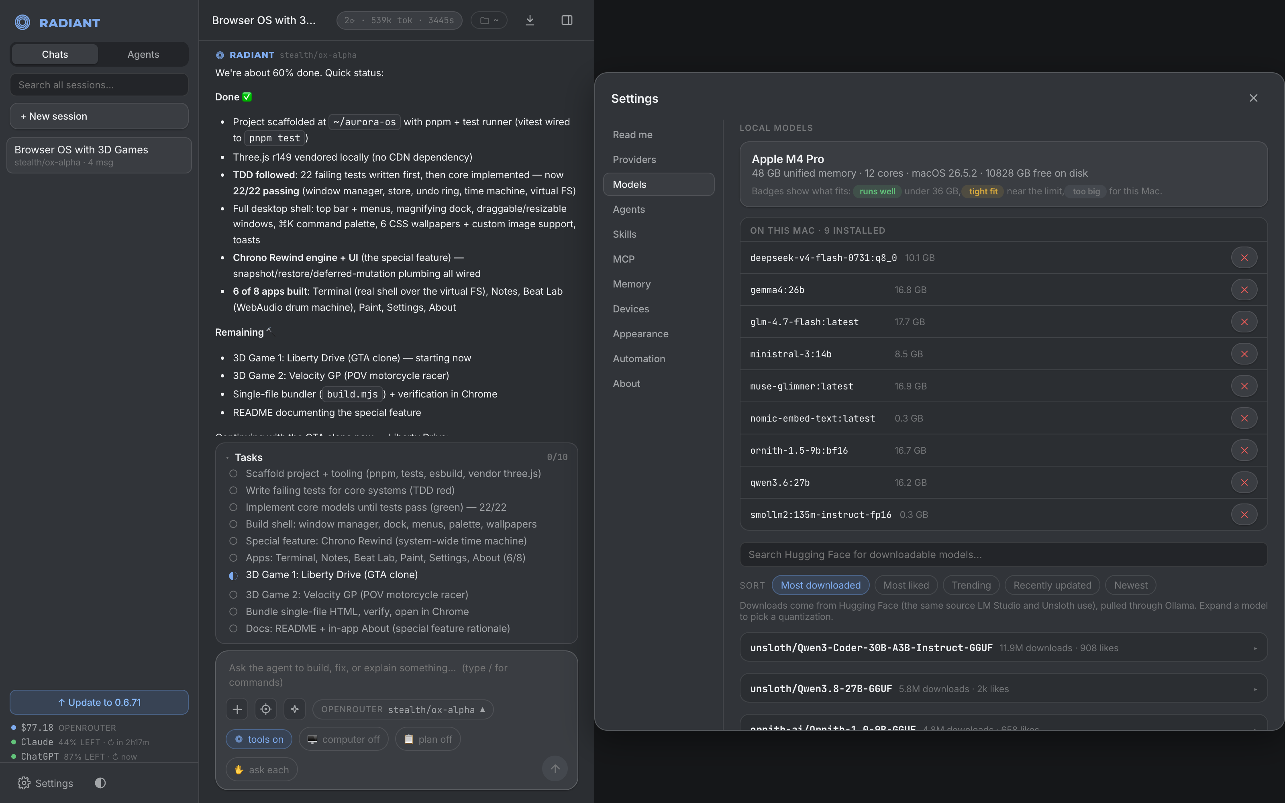Screen dimensions: 1285x803
Task: Sort models by Newest
Action: tap(1130, 585)
